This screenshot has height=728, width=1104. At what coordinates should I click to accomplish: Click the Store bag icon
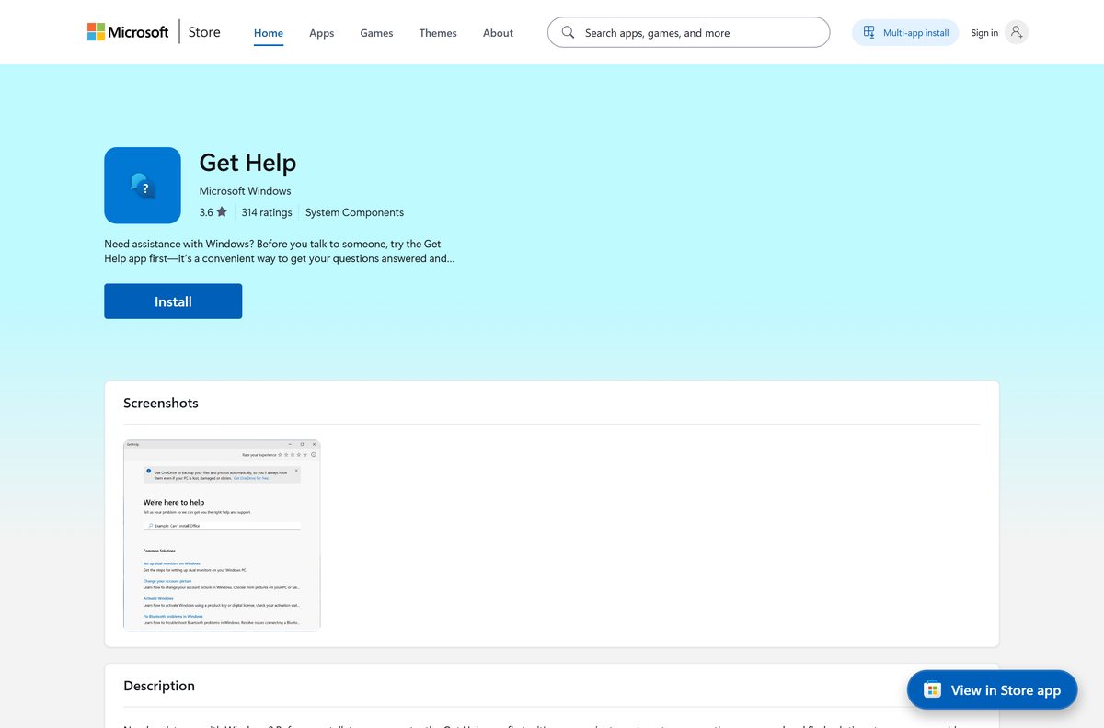932,690
